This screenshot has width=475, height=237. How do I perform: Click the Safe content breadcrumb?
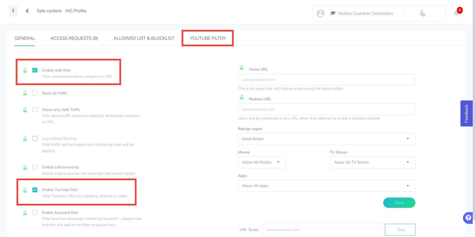pos(49,11)
